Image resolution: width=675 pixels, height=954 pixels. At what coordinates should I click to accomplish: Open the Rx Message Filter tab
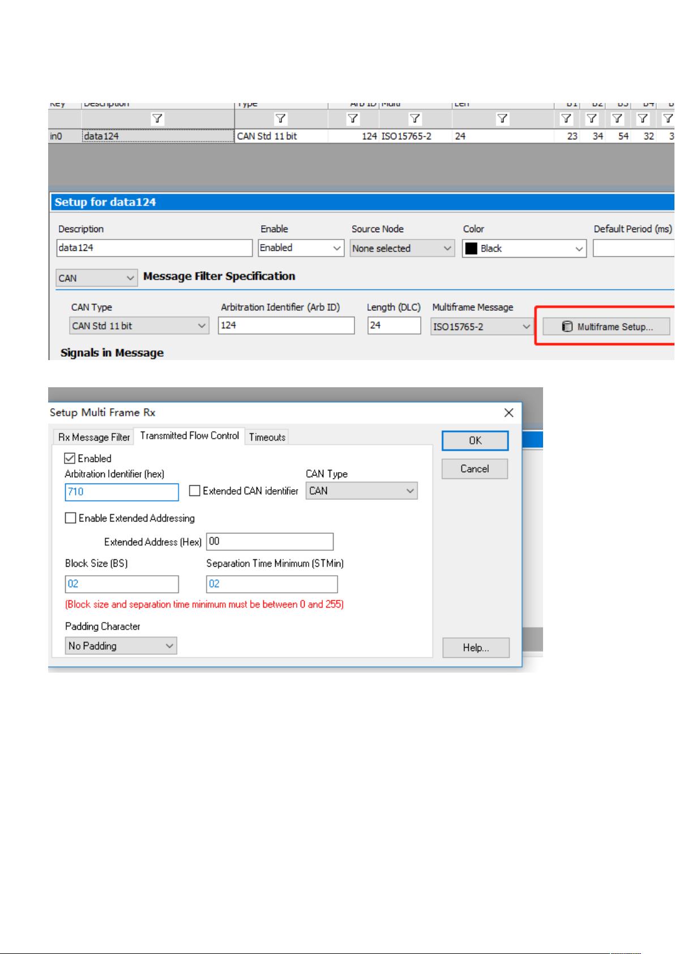94,437
